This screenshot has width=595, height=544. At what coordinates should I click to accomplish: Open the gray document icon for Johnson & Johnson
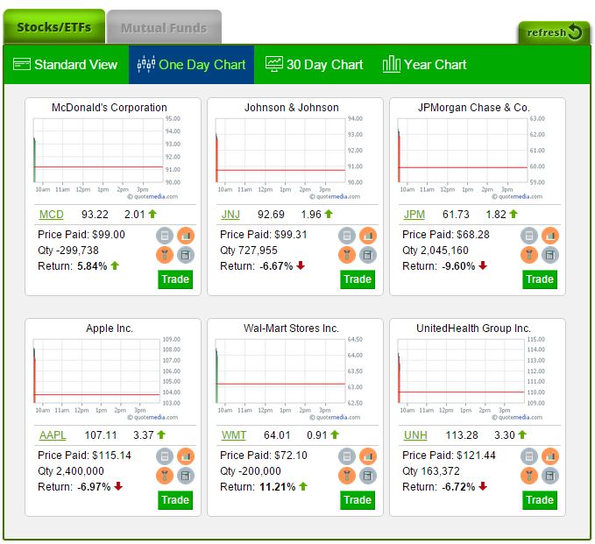pyautogui.click(x=346, y=236)
